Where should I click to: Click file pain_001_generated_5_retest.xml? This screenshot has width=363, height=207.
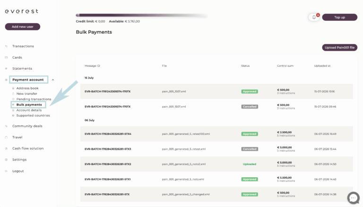coord(183,149)
